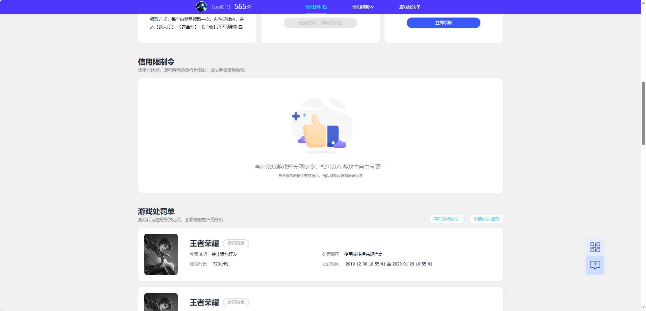Screen dimensions: 646x311
Task: Click the 信用限制令 section heading
Action: 156,62
